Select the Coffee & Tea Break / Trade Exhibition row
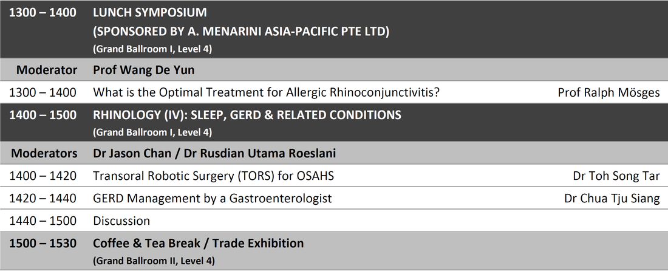This screenshot has width=668, height=271. 334,251
